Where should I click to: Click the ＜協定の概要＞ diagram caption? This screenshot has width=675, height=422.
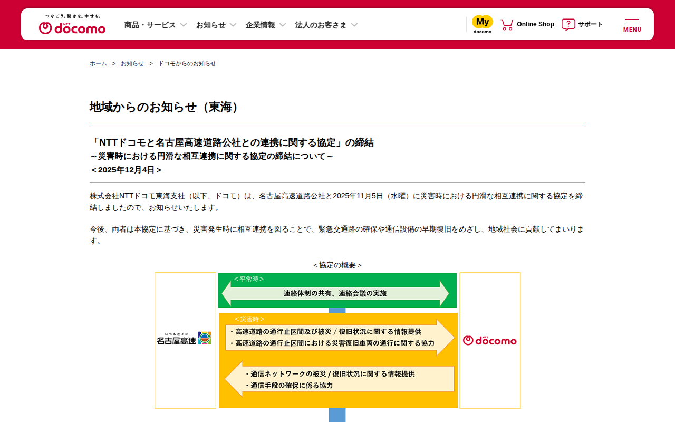click(337, 265)
